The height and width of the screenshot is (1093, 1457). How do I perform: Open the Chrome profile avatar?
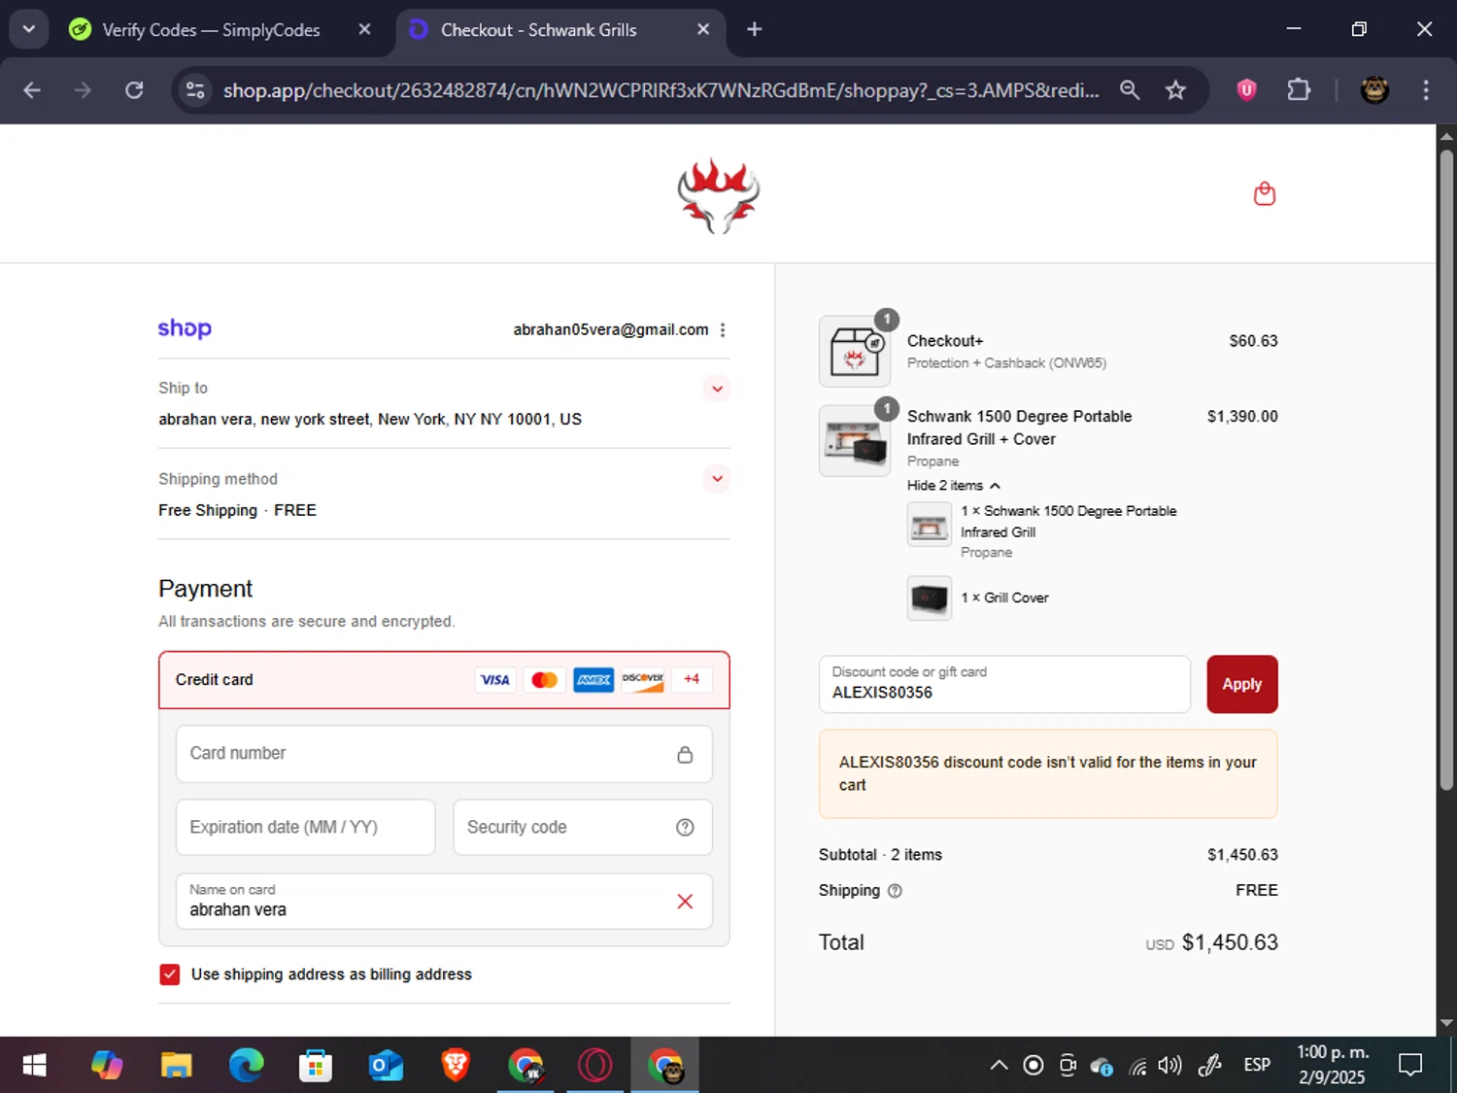[1373, 90]
